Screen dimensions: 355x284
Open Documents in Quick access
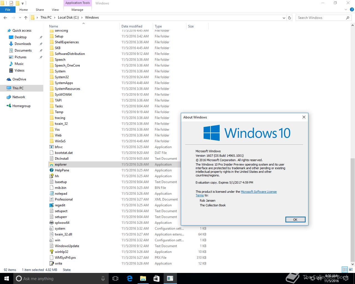click(23, 50)
